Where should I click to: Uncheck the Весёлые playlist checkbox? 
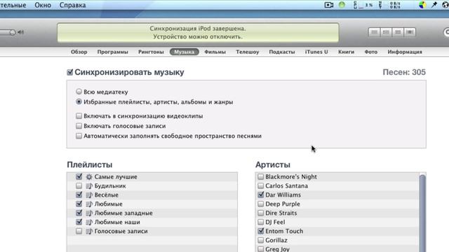(79, 195)
